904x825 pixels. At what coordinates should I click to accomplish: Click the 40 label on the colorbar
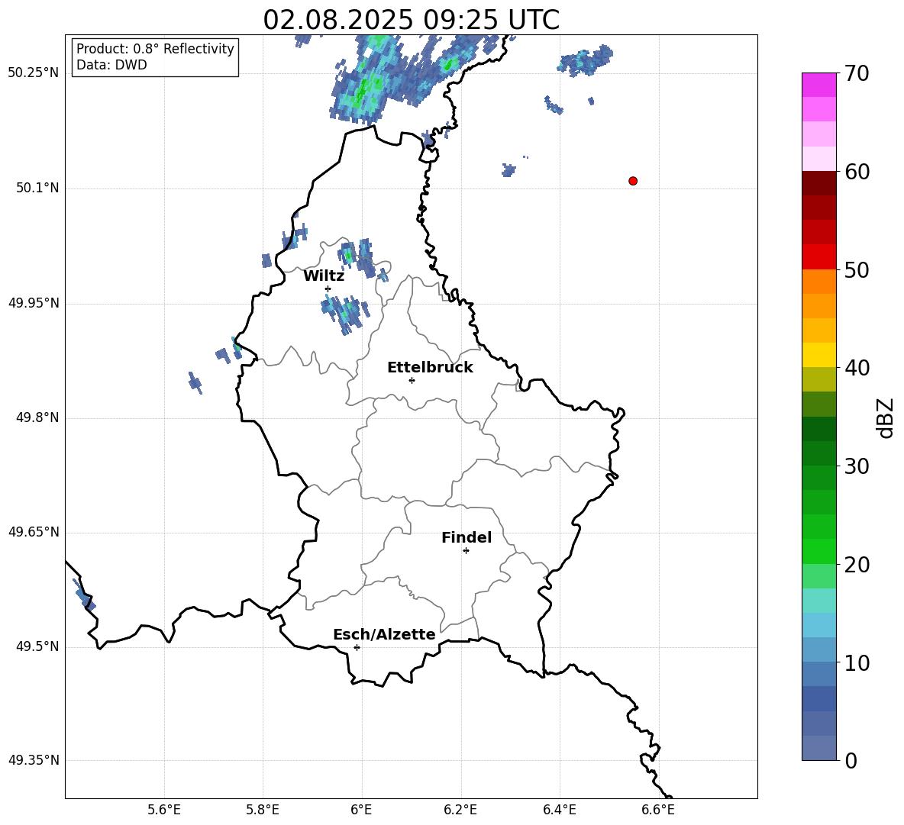click(x=857, y=368)
